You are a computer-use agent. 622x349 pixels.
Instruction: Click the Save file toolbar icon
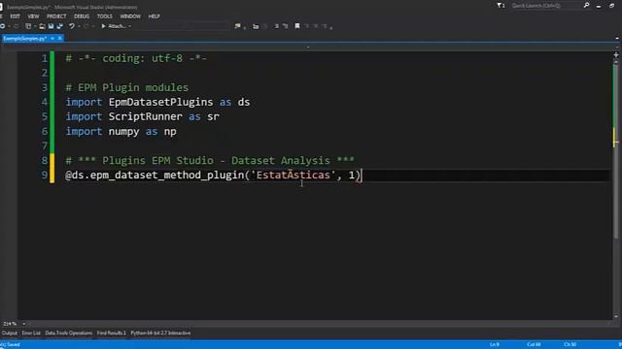pos(51,26)
